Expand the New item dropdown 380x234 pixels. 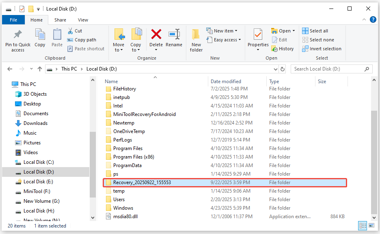click(x=236, y=30)
